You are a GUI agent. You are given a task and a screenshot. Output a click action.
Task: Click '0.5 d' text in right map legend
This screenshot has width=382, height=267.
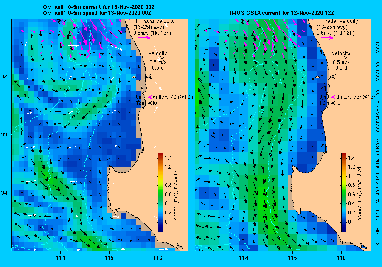coord(341,68)
